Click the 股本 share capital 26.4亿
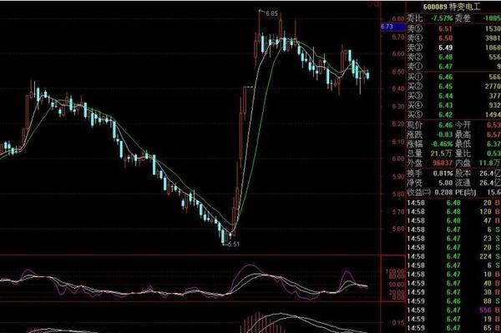 tap(490, 174)
